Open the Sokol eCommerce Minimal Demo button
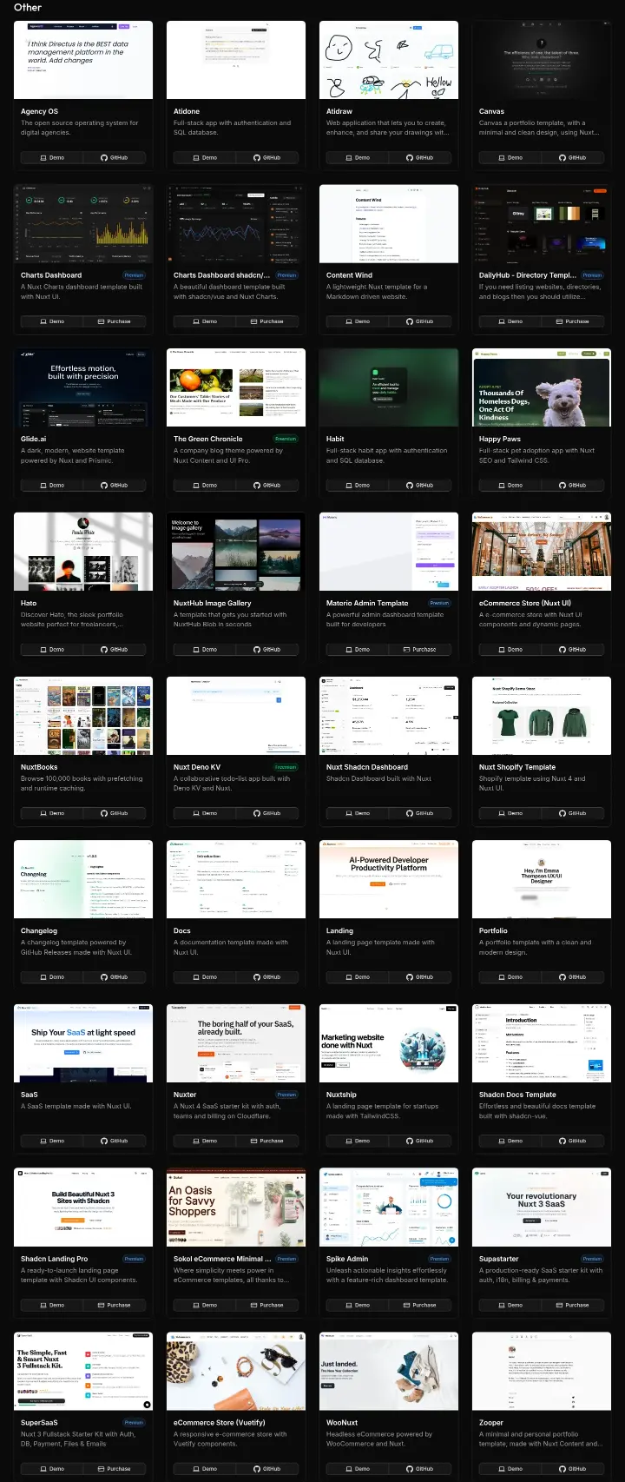625x1482 pixels. (x=205, y=1305)
